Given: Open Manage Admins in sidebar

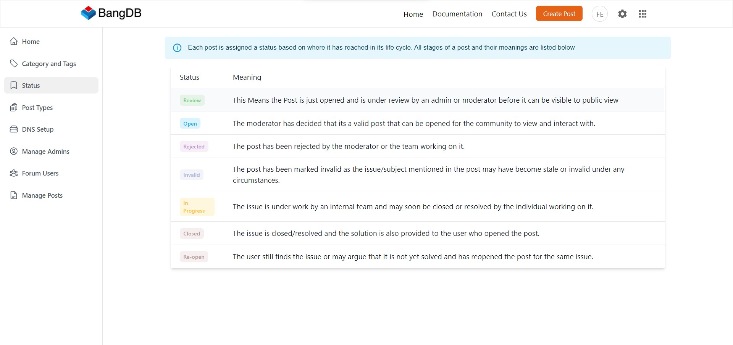Looking at the screenshot, I should pyautogui.click(x=51, y=151).
